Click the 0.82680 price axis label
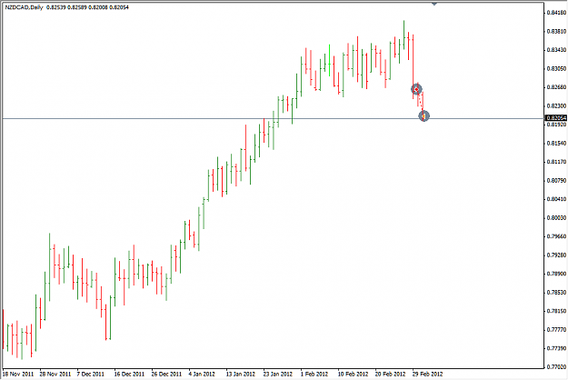The image size is (568, 380). 556,87
